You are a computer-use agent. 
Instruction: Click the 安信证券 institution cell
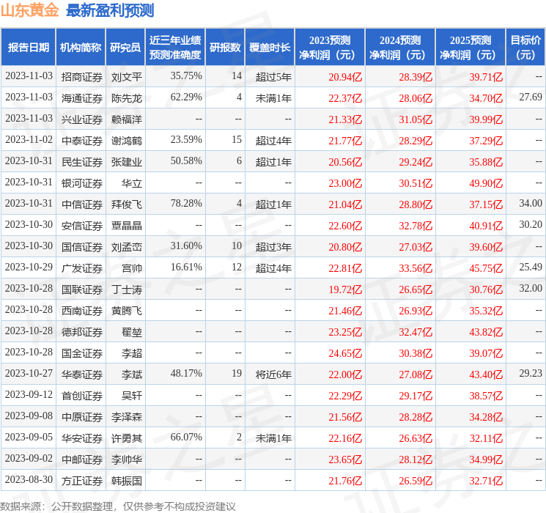click(x=82, y=226)
